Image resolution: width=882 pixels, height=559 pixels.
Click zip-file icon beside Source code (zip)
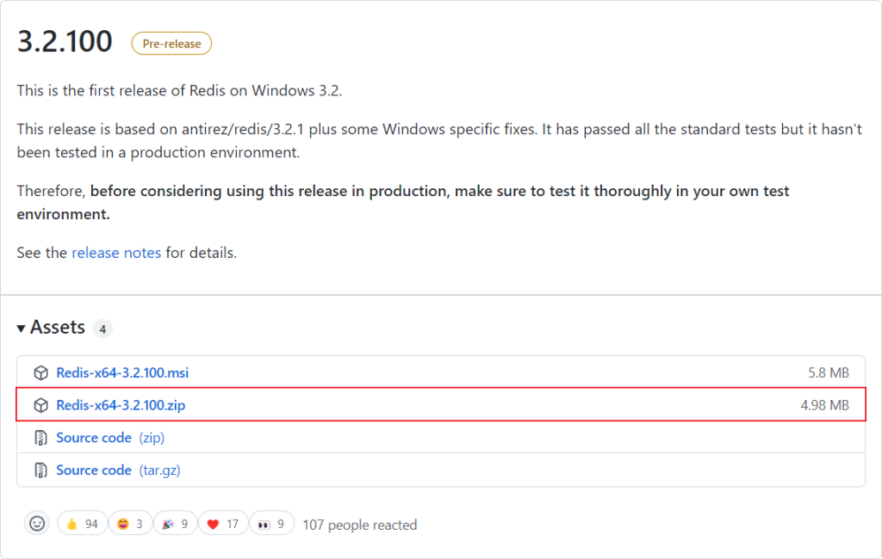(40, 438)
